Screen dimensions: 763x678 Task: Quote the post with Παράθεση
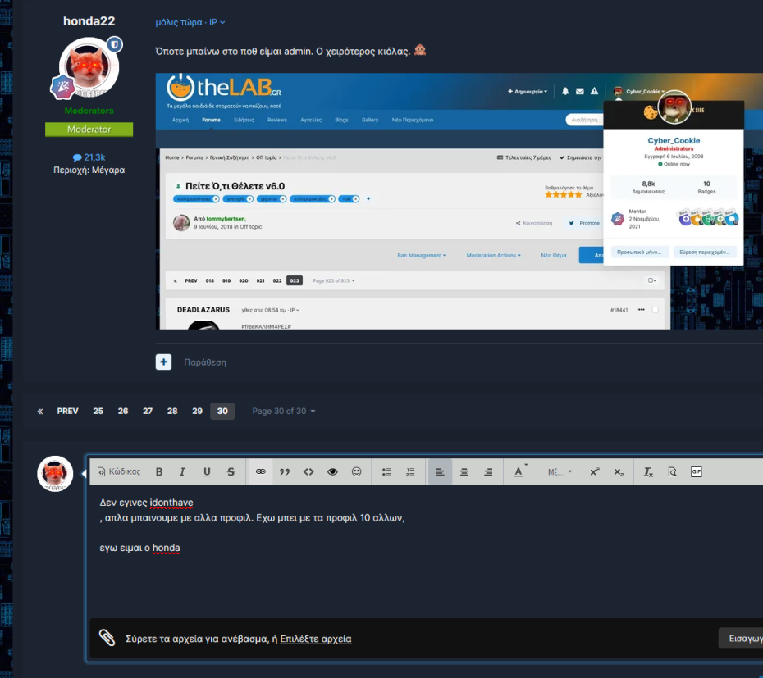tap(205, 362)
